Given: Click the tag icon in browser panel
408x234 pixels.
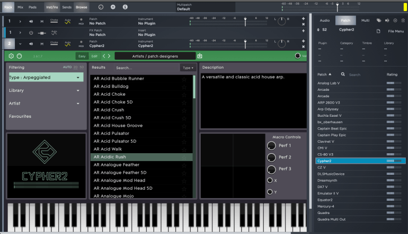Looking at the screenshot, I should pos(379,20).
